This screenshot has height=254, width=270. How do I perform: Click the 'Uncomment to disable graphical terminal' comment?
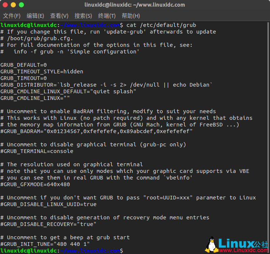coord(93,145)
